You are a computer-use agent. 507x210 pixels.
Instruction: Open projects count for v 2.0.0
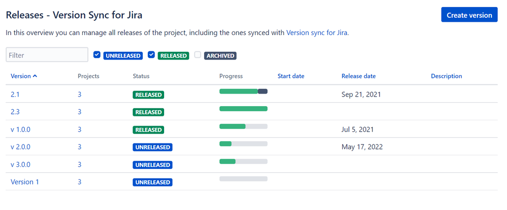[x=80, y=147]
